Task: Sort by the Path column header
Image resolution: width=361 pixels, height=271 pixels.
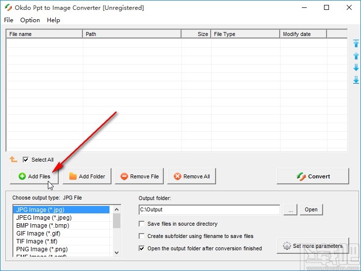Action: [132, 34]
